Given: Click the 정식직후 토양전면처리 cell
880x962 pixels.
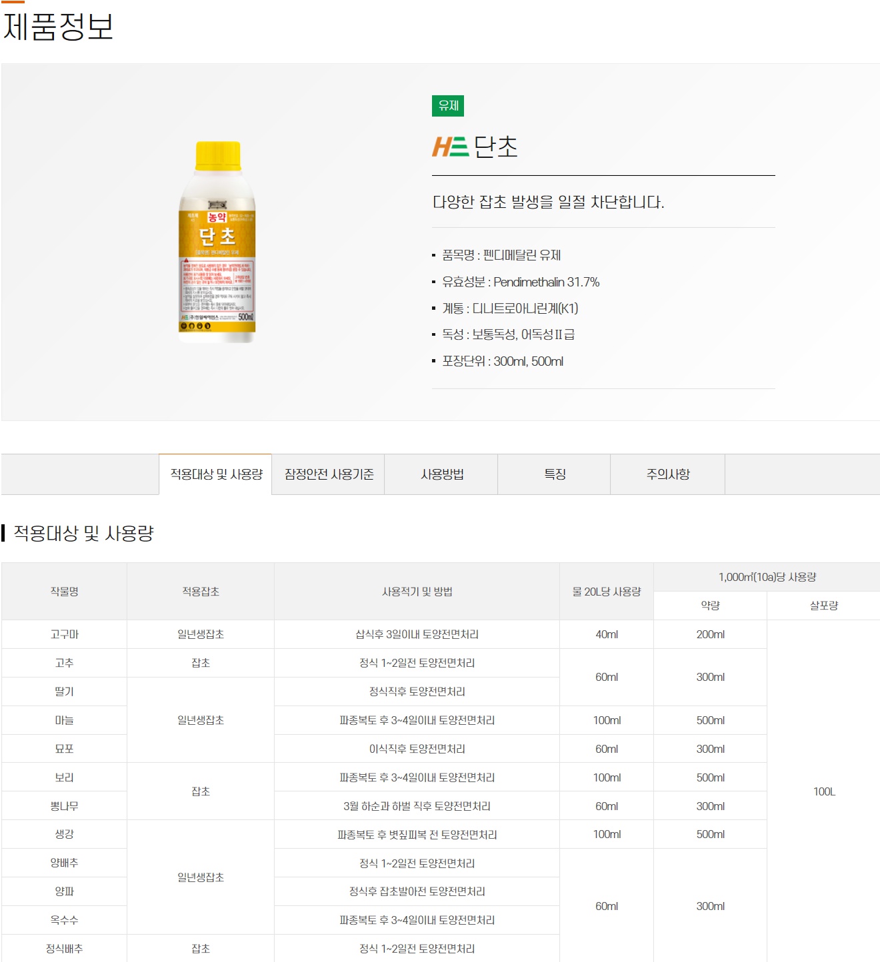Looking at the screenshot, I should pyautogui.click(x=417, y=692).
